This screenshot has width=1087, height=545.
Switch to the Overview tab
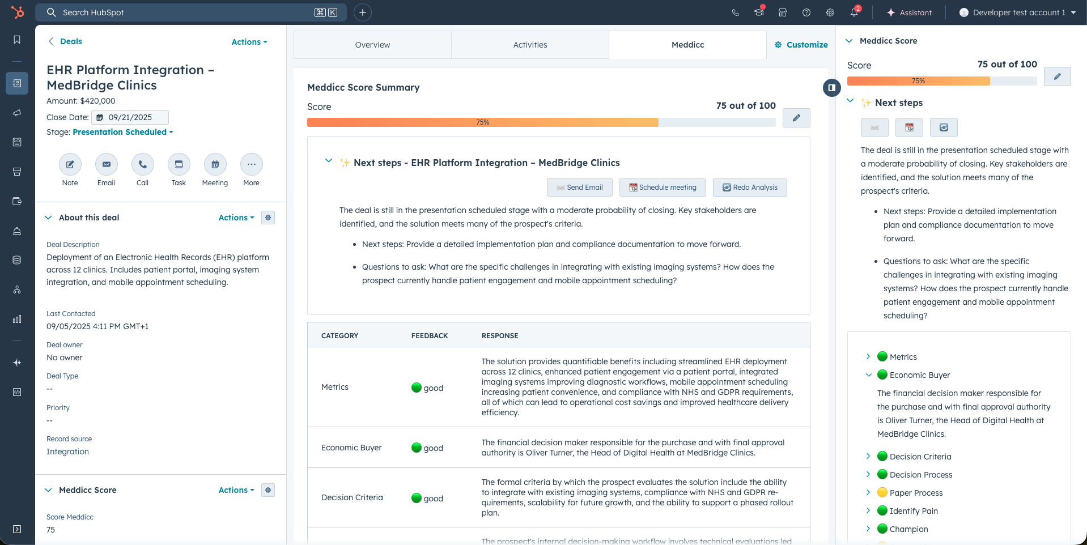[x=372, y=45]
